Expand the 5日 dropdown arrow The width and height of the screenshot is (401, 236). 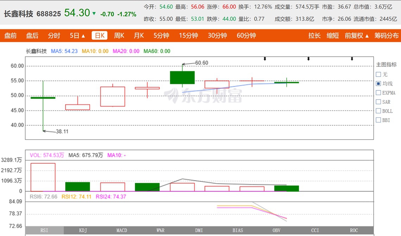(x=83, y=36)
